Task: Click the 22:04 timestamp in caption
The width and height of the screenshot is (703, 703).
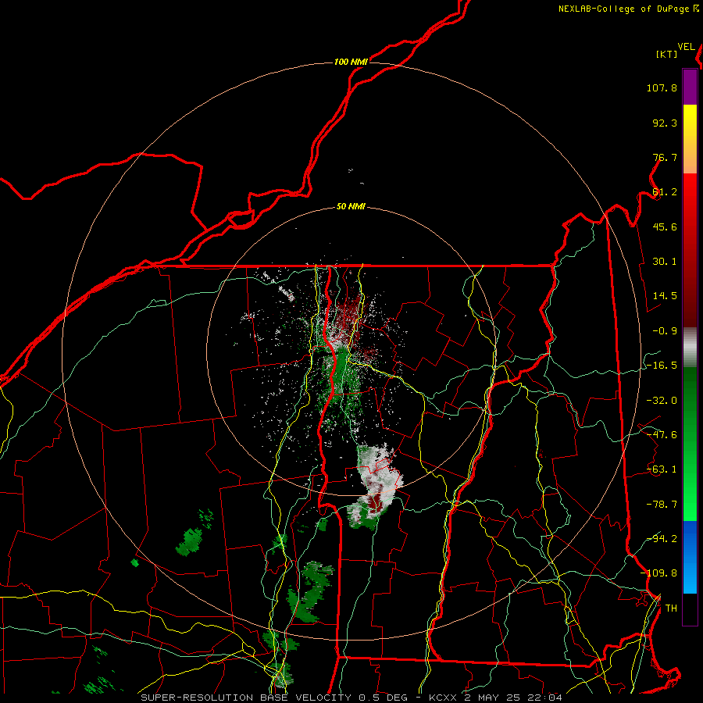Action: click(546, 698)
